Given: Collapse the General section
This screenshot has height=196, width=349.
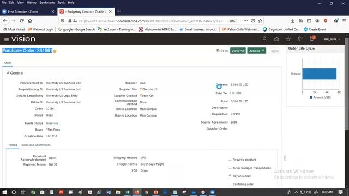Looking at the screenshot, I should [7, 73].
